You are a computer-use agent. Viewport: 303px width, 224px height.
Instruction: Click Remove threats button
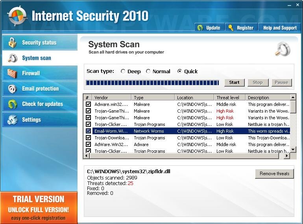pos(274,174)
